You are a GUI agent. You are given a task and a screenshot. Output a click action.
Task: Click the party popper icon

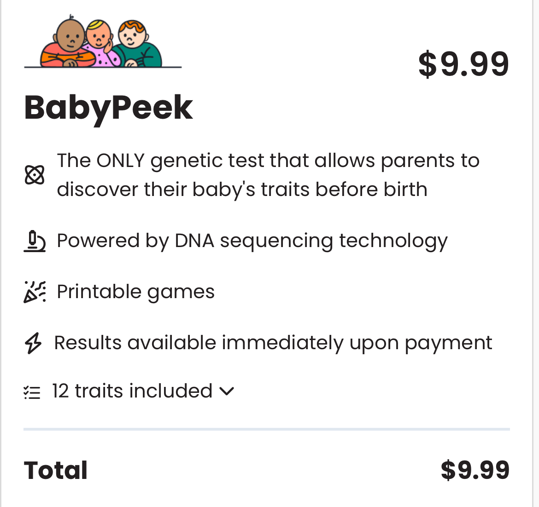(35, 292)
